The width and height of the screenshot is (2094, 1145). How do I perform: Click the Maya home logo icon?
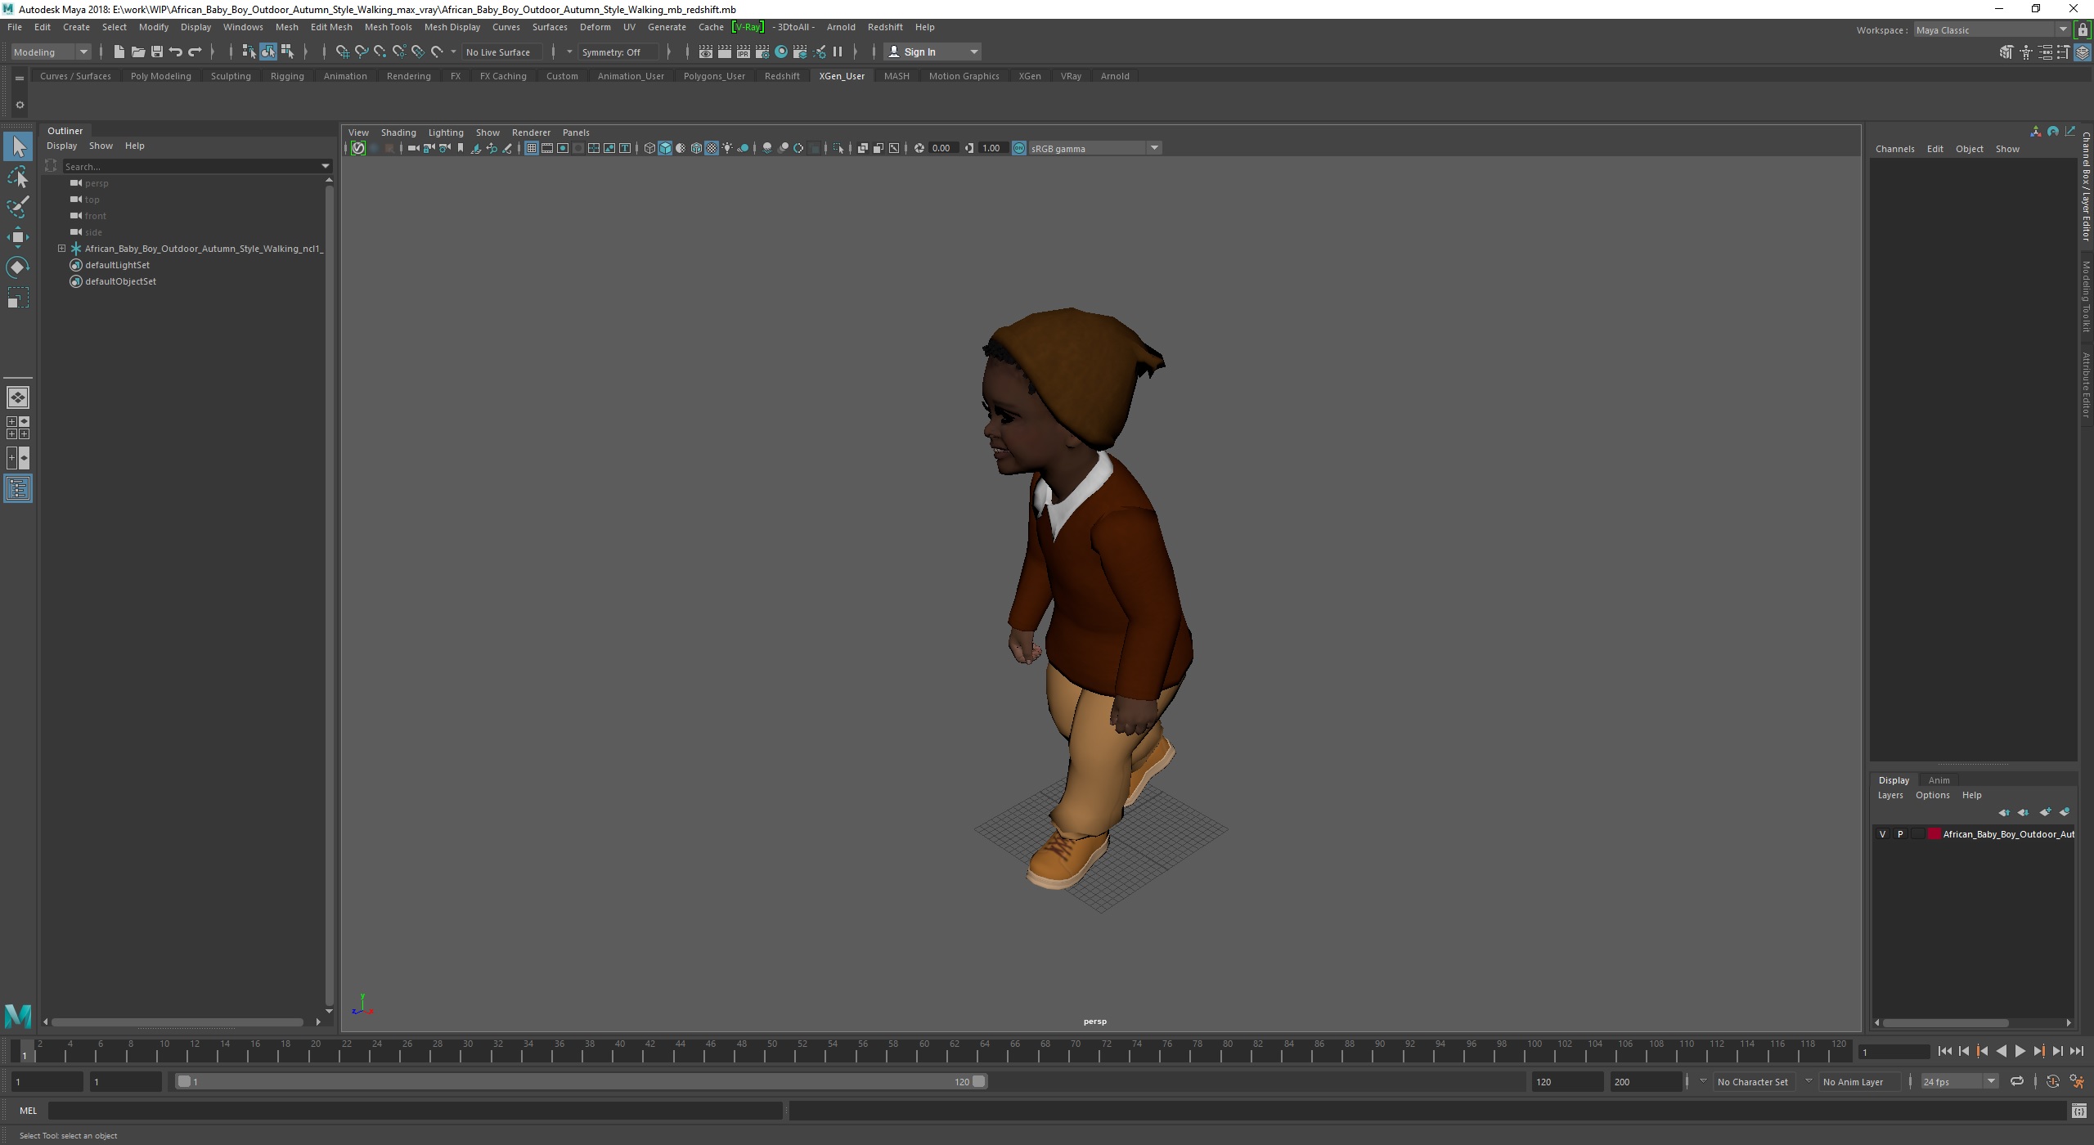pyautogui.click(x=18, y=1016)
